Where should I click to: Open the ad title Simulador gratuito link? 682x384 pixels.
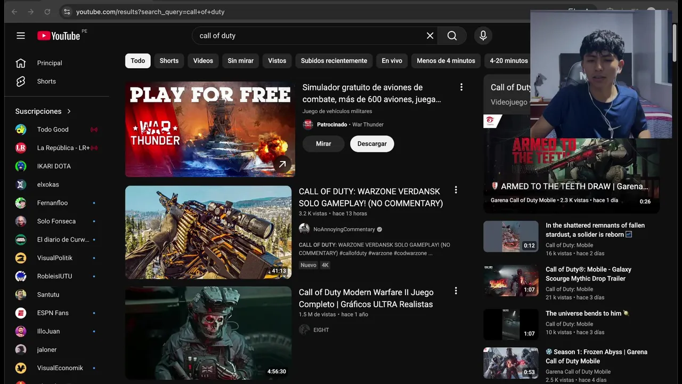(371, 93)
